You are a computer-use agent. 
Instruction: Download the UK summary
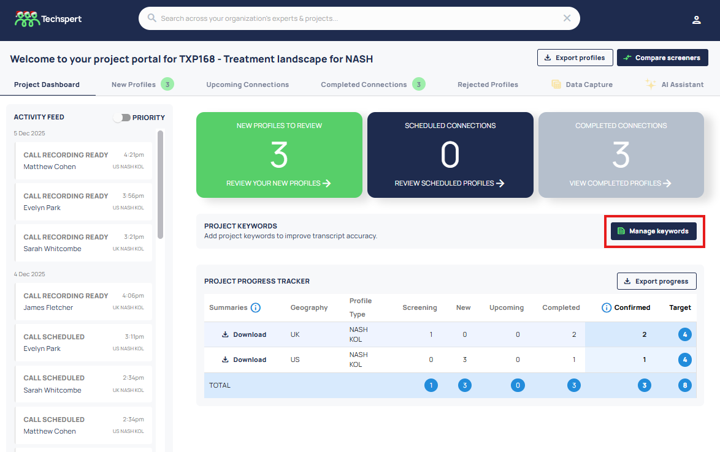[244, 334]
